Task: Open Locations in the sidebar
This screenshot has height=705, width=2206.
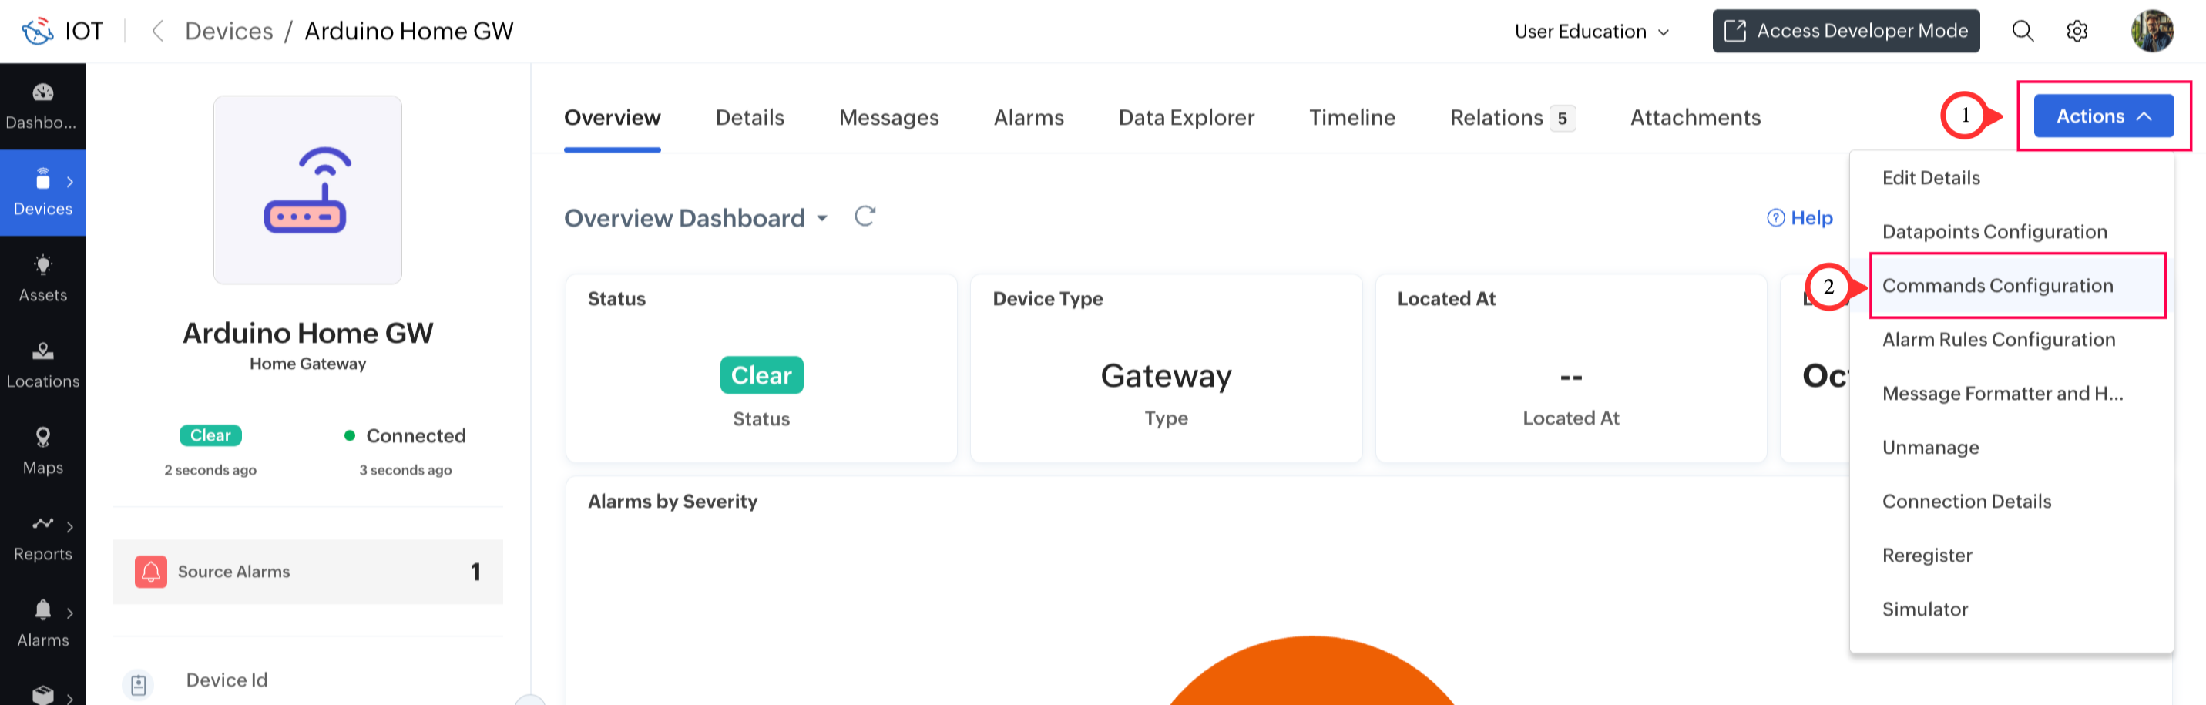Action: click(43, 366)
